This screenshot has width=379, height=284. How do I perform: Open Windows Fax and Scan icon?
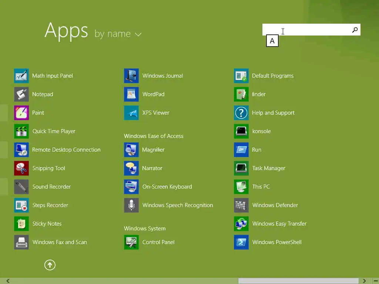coord(21,242)
